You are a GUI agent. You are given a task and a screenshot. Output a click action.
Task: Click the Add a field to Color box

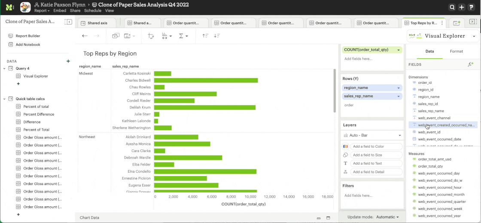(372, 147)
